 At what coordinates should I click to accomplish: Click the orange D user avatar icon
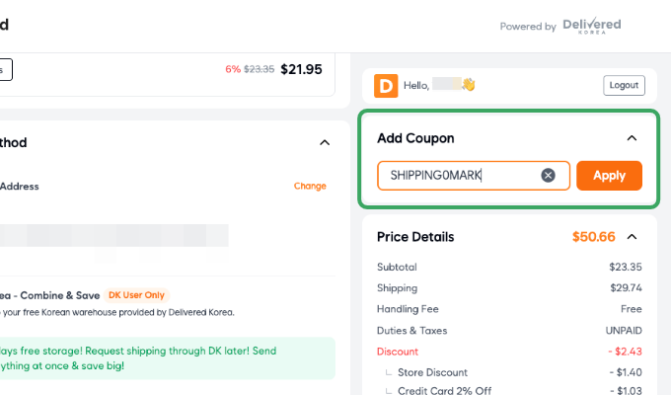[x=386, y=85]
